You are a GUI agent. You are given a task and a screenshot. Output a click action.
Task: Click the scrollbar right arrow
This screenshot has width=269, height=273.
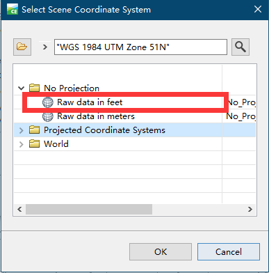tap(250, 210)
